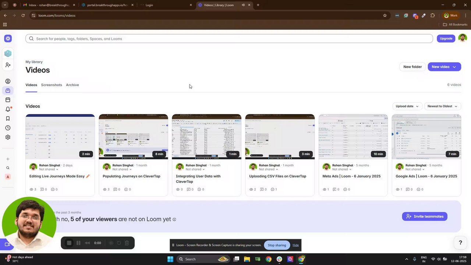Expand Not shared for Integrating User Data
Screen dimensions: 471x265
[195, 169]
